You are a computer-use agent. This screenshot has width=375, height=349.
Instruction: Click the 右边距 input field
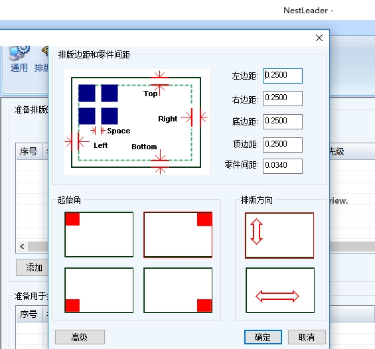click(x=283, y=98)
